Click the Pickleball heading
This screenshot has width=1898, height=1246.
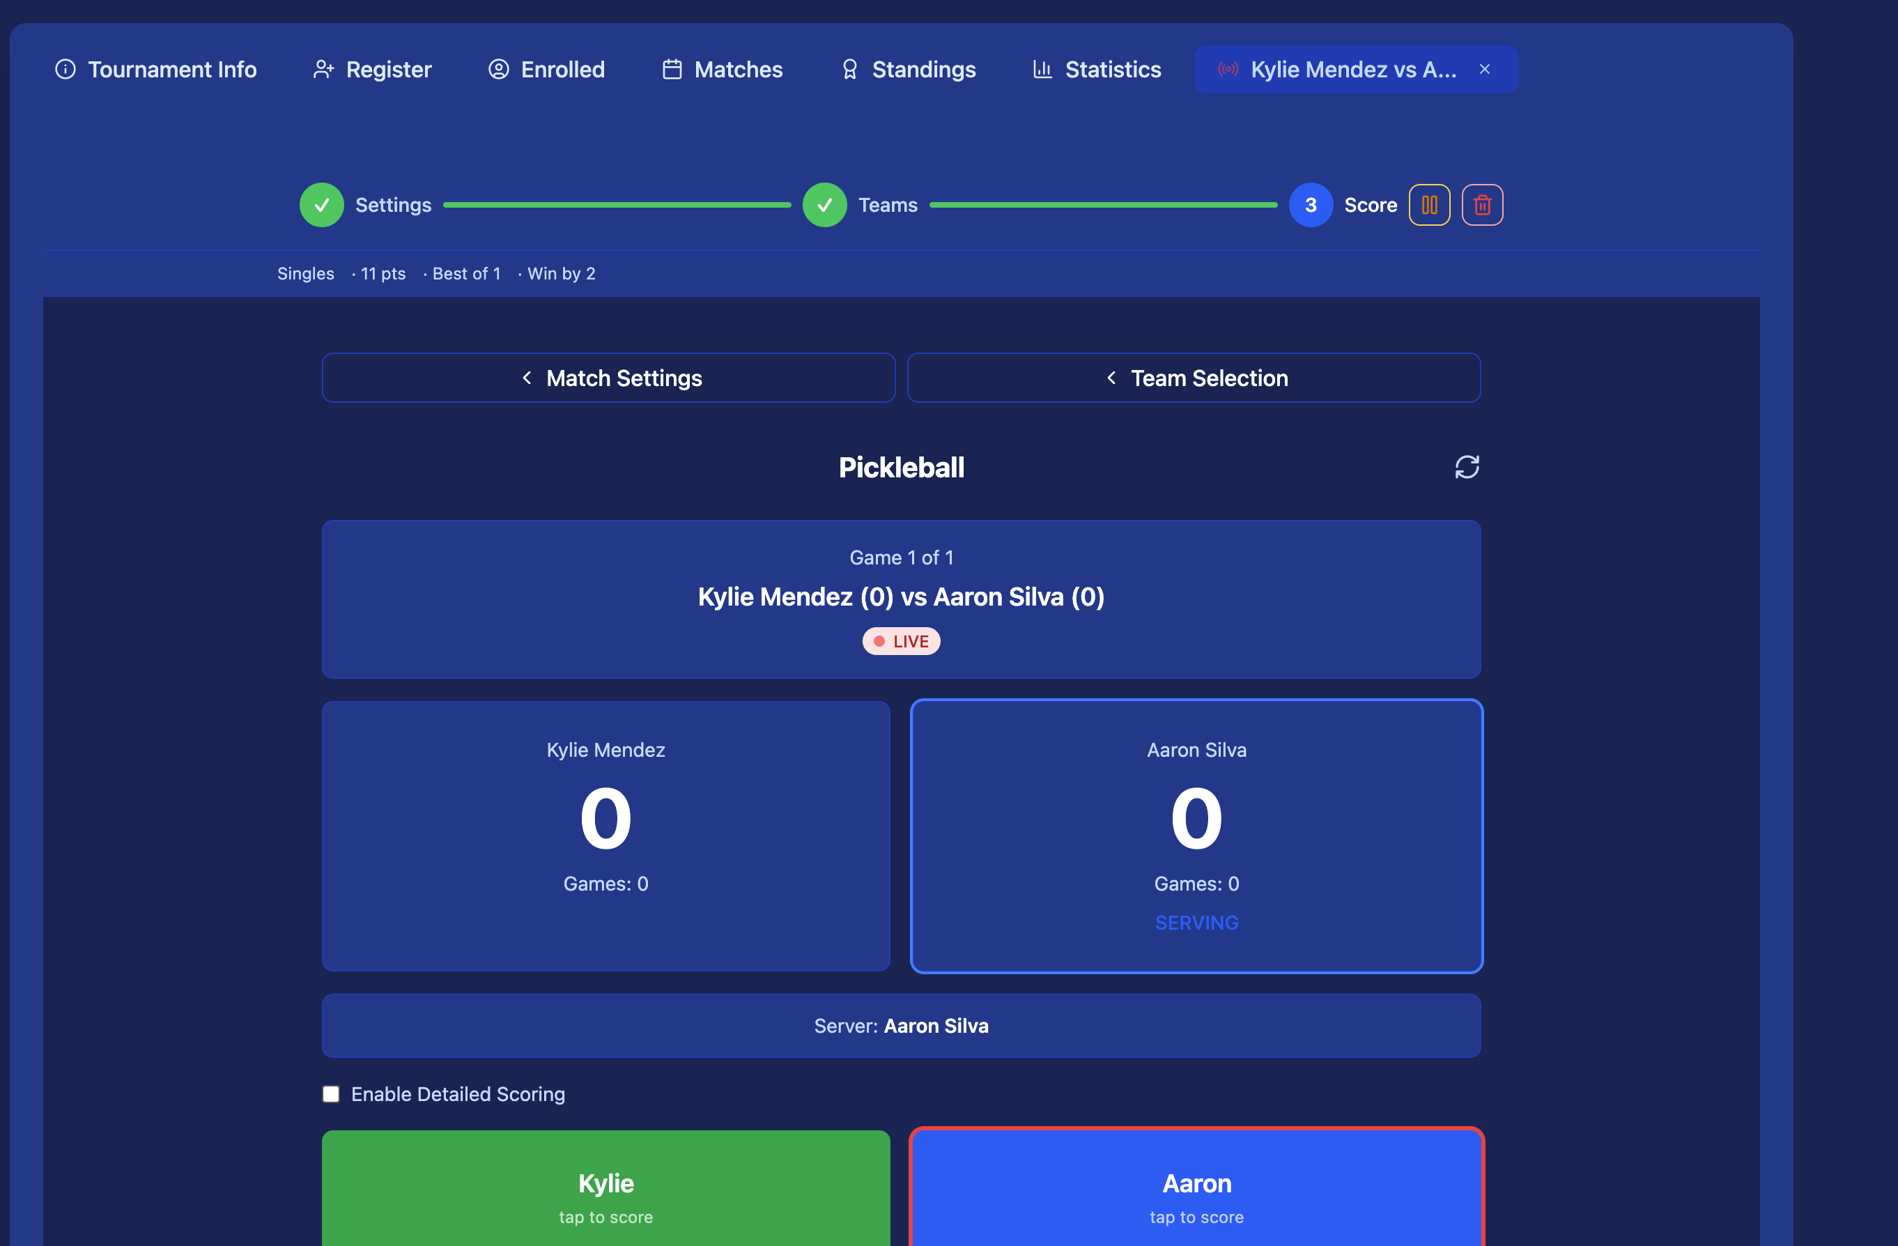tap(901, 468)
